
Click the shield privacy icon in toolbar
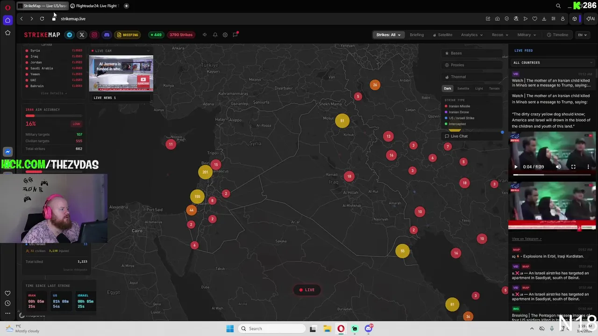(x=507, y=19)
